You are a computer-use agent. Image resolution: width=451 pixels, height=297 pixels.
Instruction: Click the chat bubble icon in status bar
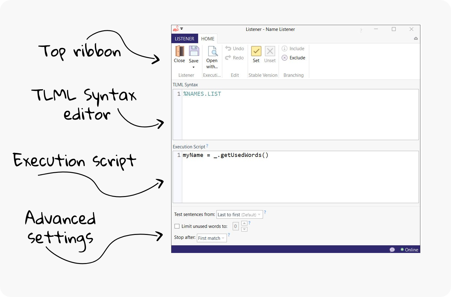pos(392,250)
